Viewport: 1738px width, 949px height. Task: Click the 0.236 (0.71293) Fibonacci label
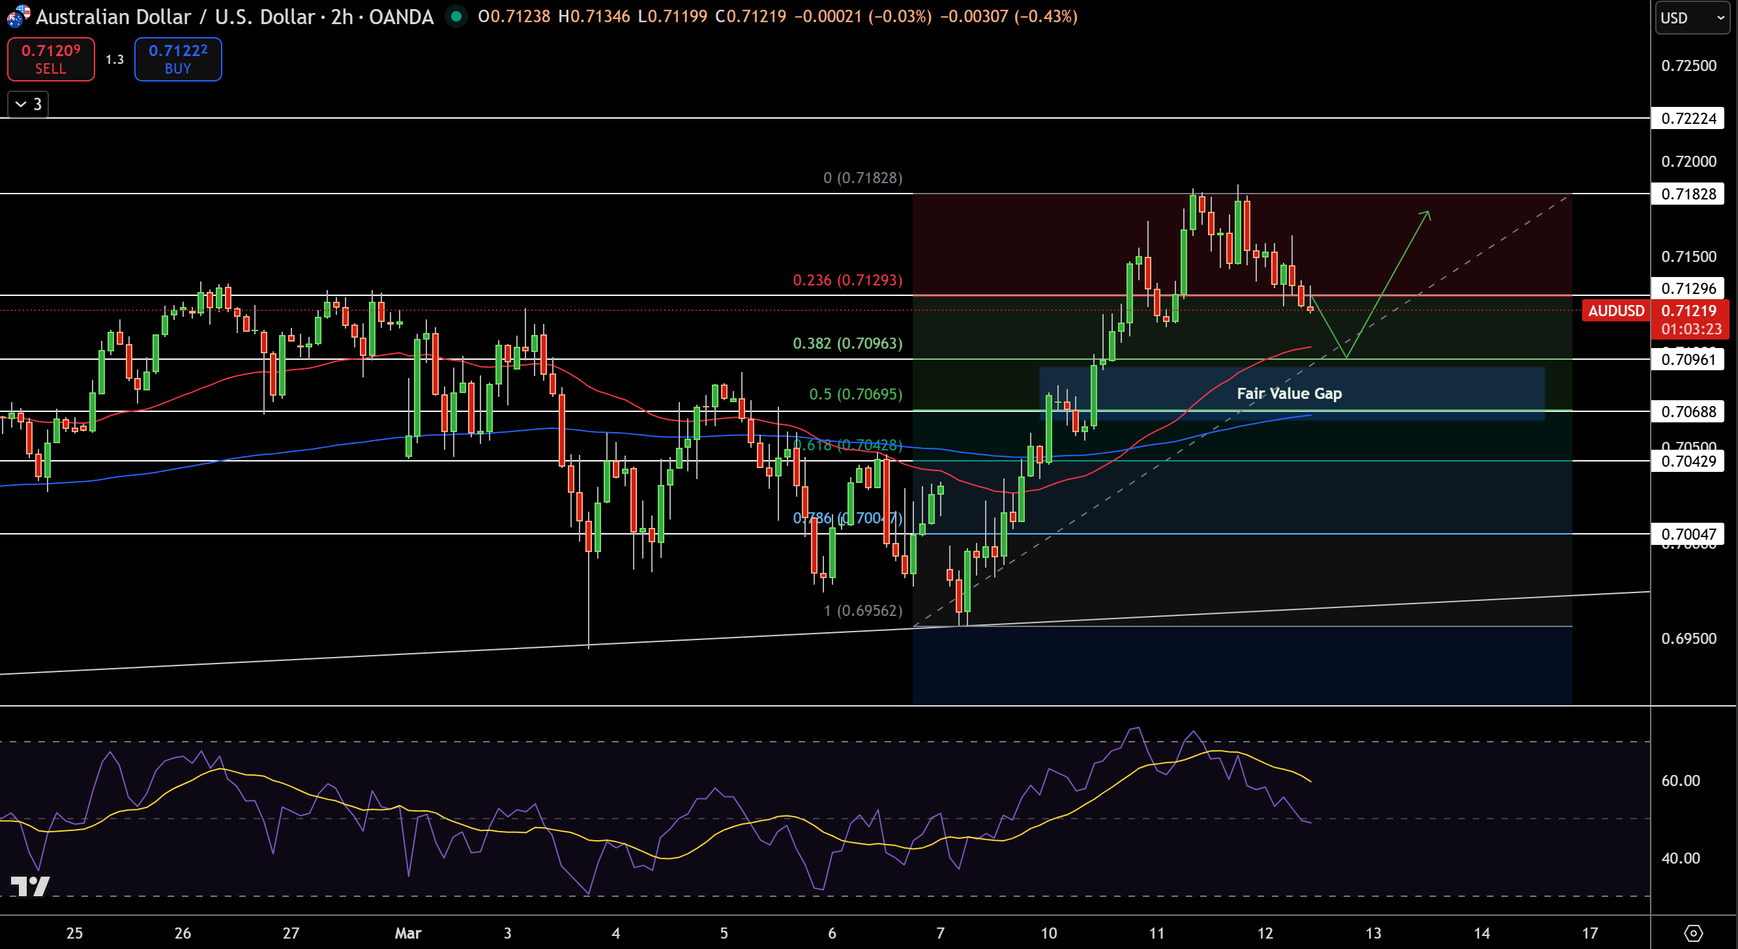(x=847, y=280)
